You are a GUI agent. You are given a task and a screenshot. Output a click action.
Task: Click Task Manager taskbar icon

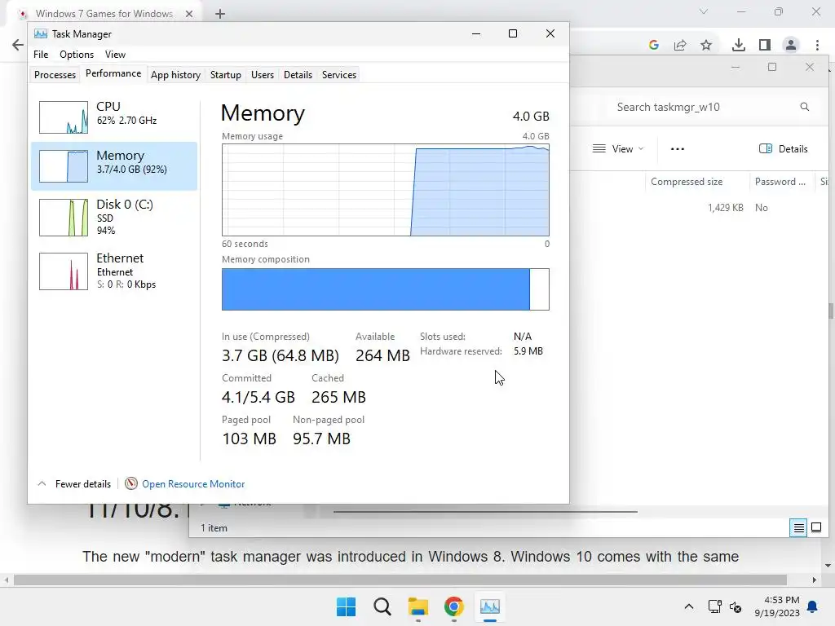(x=490, y=606)
